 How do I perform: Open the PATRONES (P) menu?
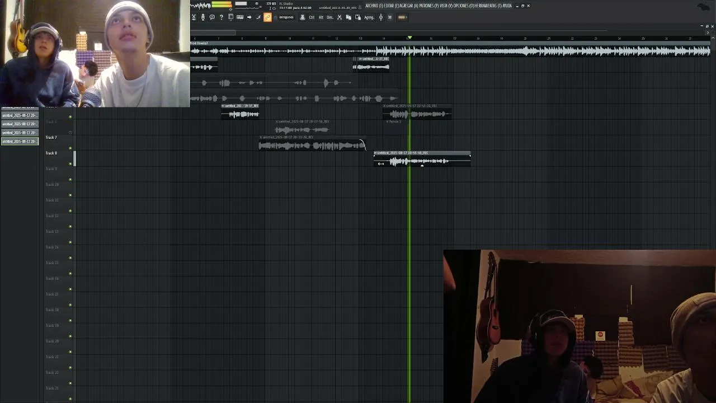(429, 6)
